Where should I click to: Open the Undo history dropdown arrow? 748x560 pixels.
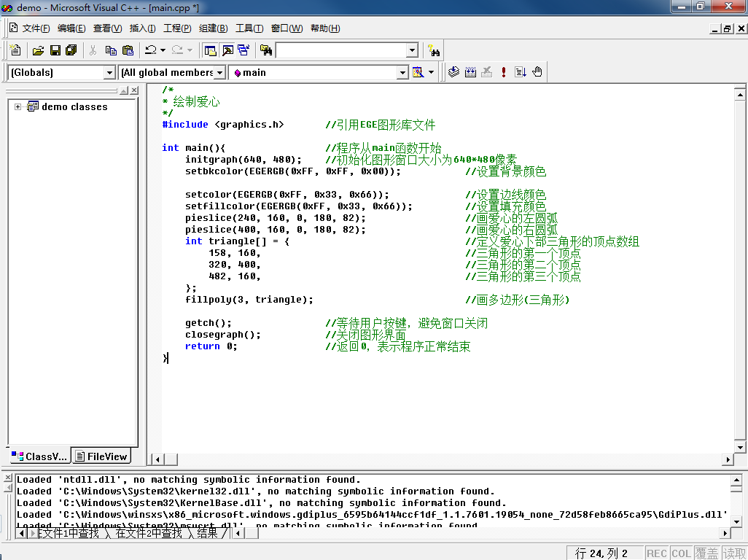point(163,50)
